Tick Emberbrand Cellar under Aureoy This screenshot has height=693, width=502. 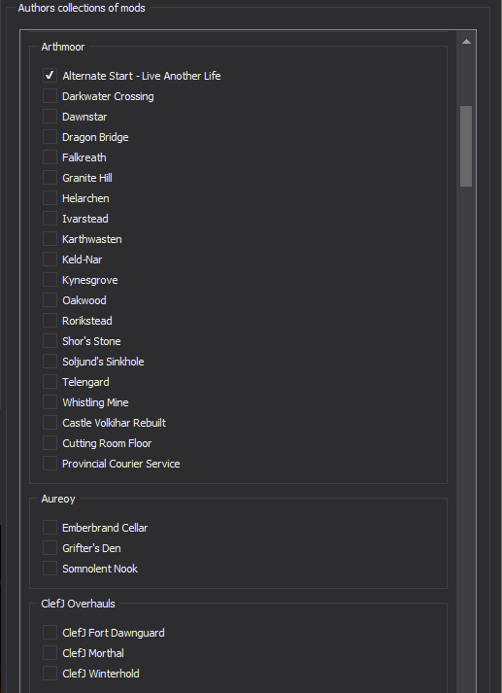(50, 527)
